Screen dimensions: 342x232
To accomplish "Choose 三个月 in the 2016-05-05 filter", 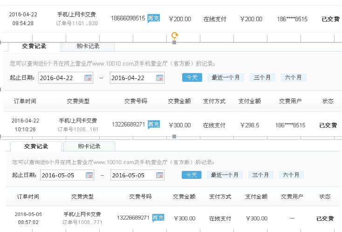I will coord(261,175).
